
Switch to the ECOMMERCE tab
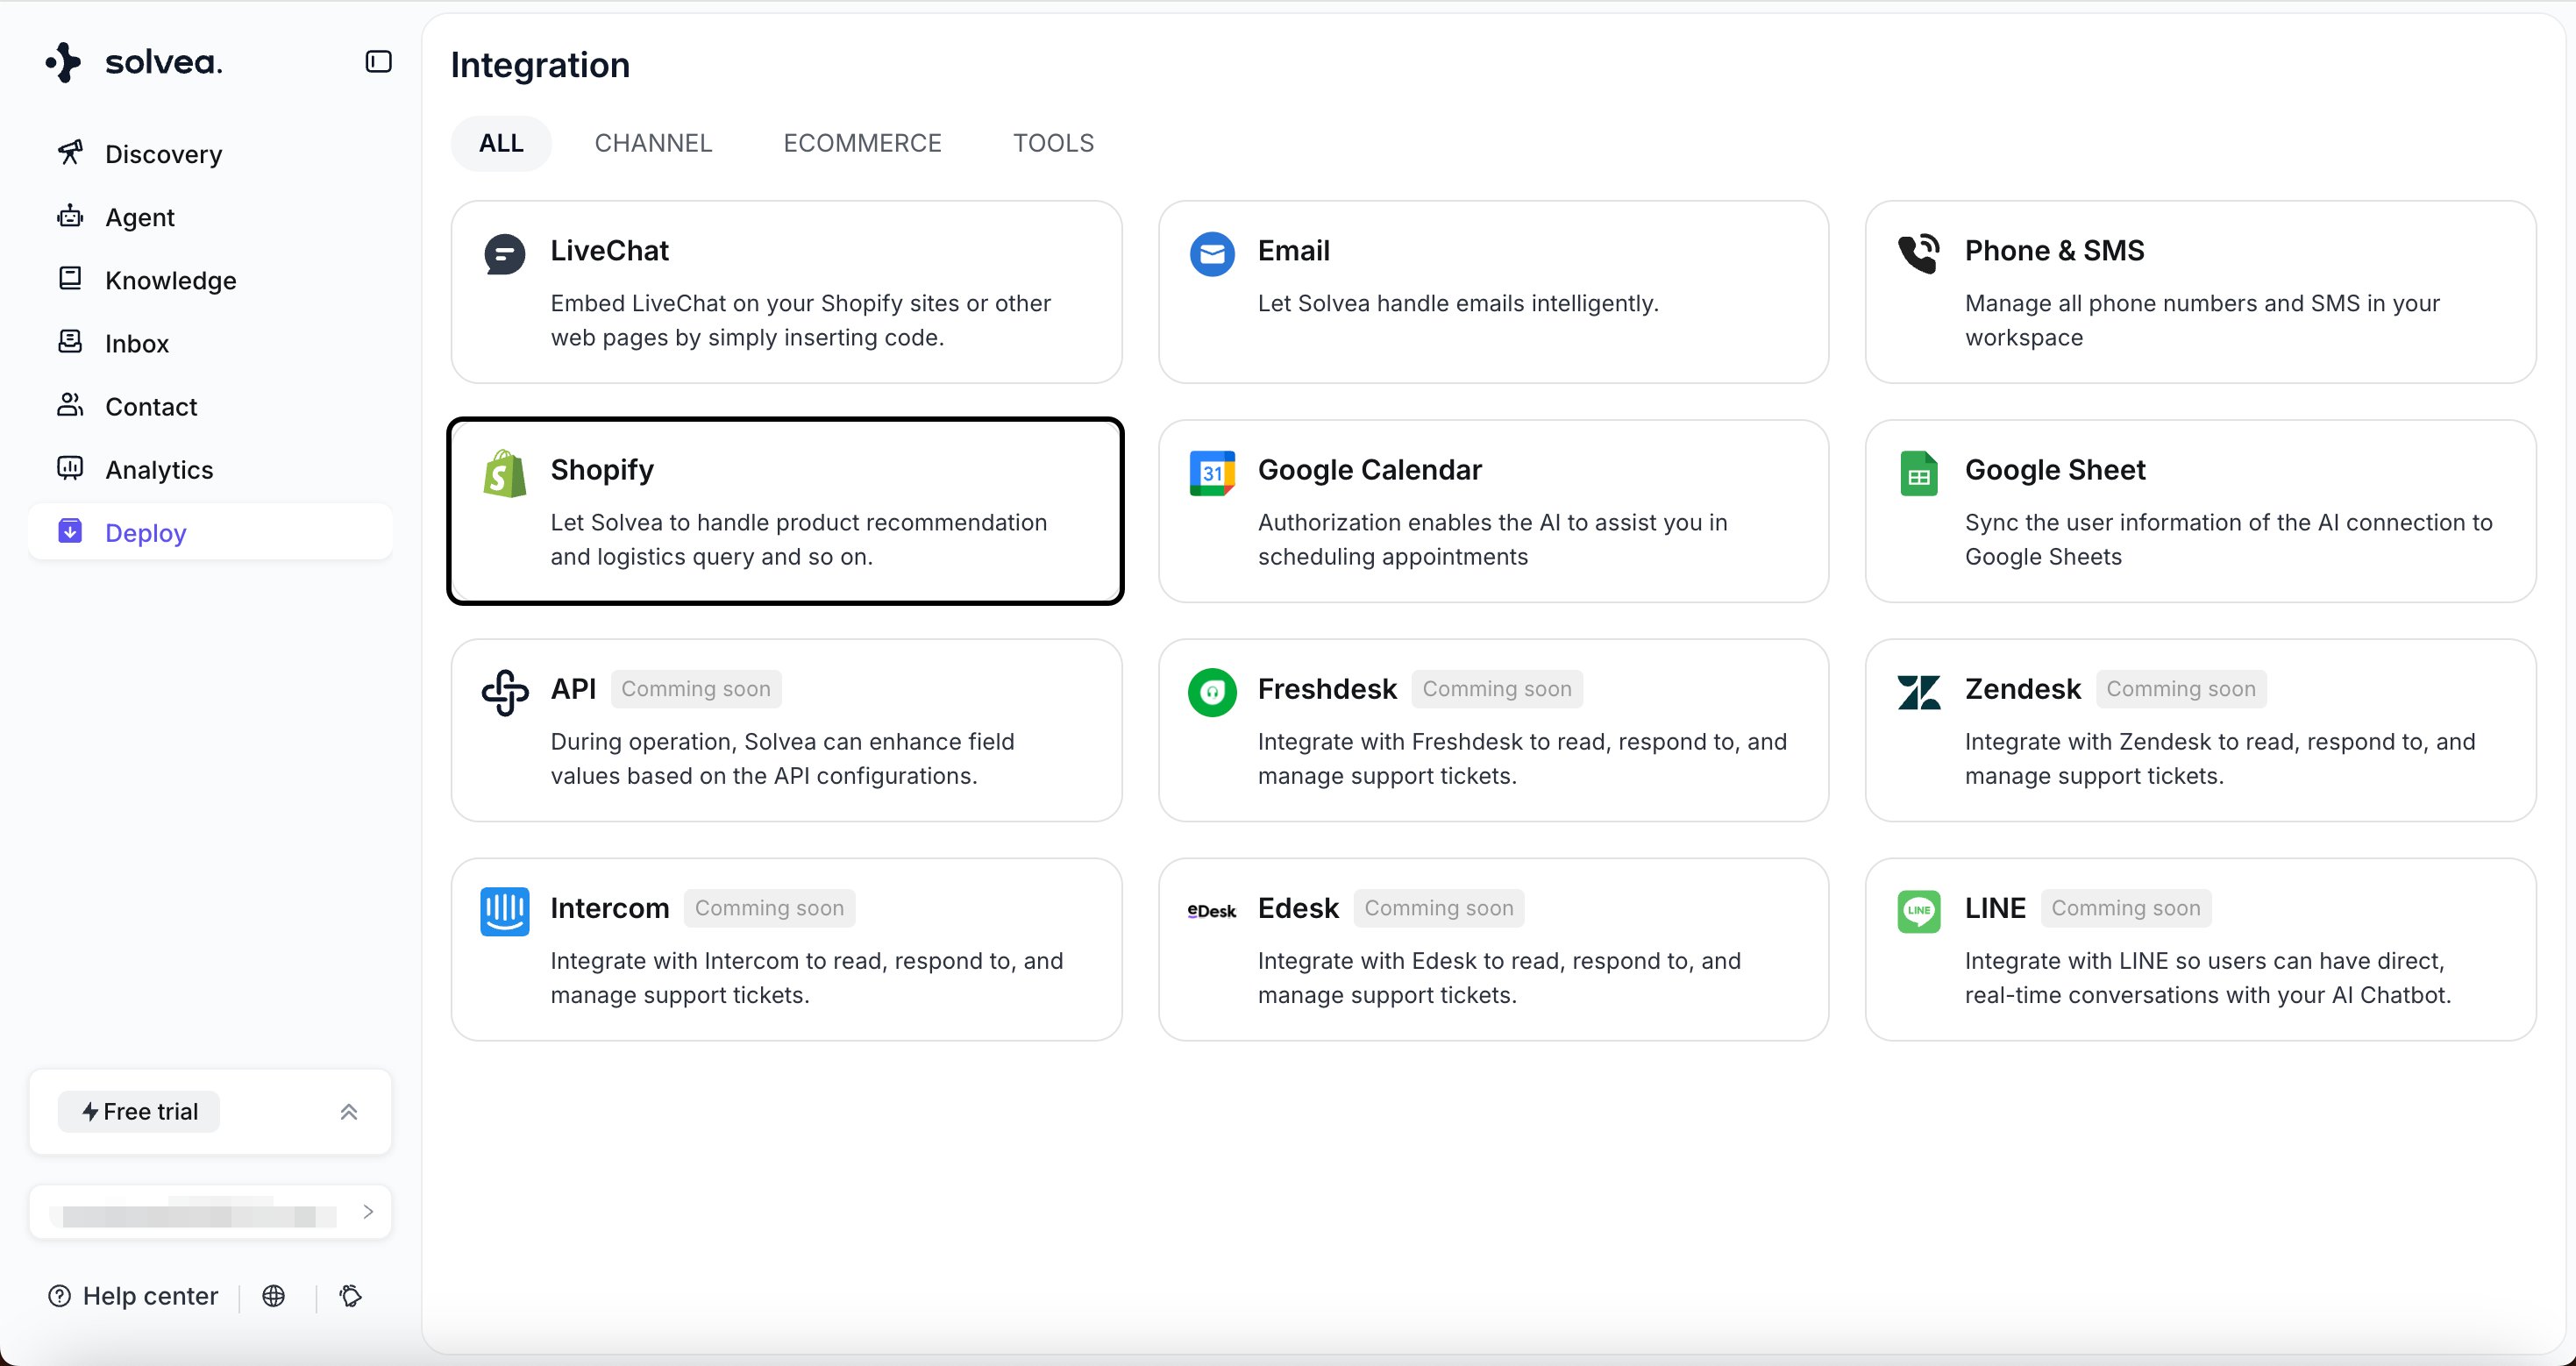coord(863,143)
